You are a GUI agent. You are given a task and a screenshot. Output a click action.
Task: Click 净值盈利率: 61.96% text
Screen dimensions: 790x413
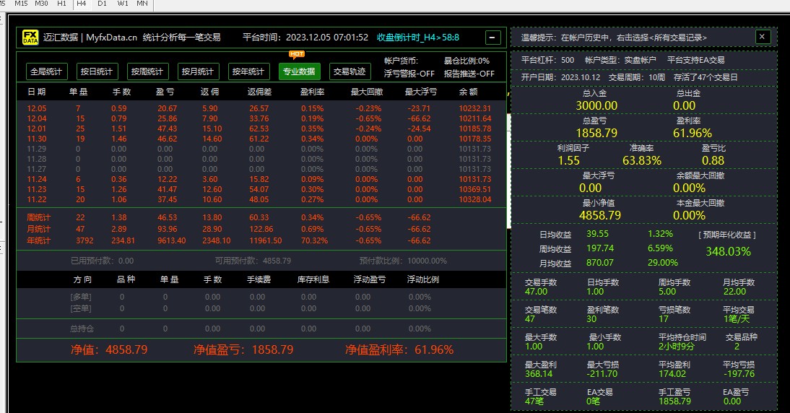399,349
